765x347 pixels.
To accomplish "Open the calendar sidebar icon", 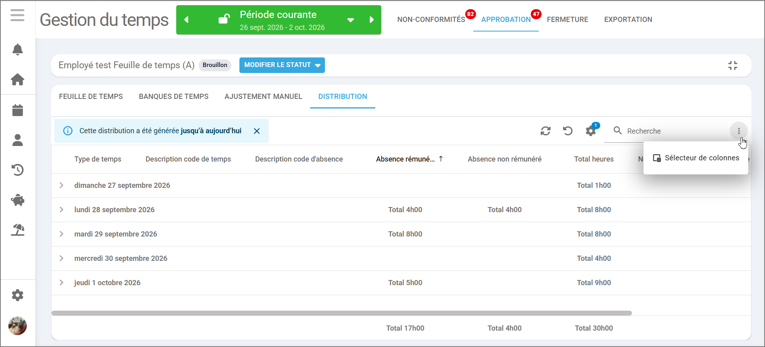I will point(18,110).
